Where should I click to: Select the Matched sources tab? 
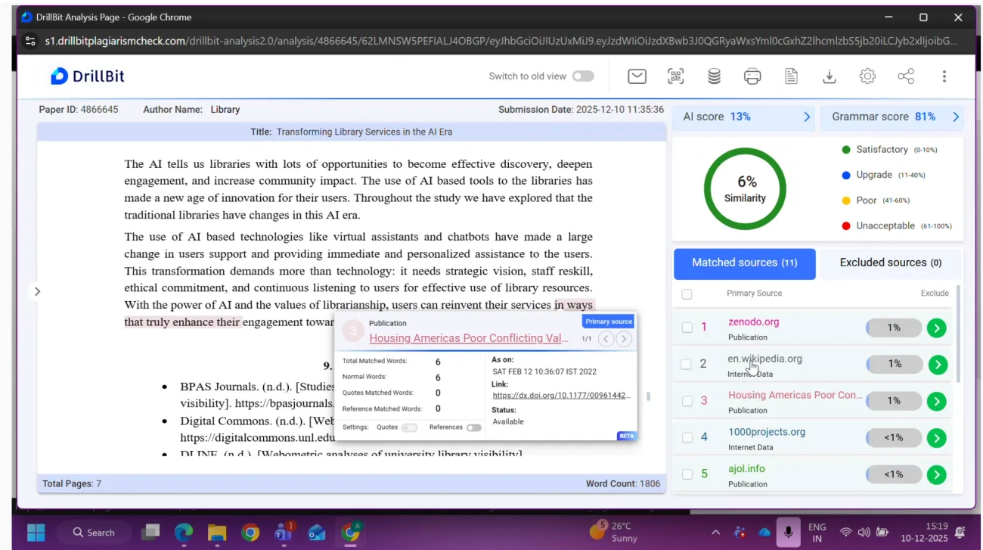[744, 263]
